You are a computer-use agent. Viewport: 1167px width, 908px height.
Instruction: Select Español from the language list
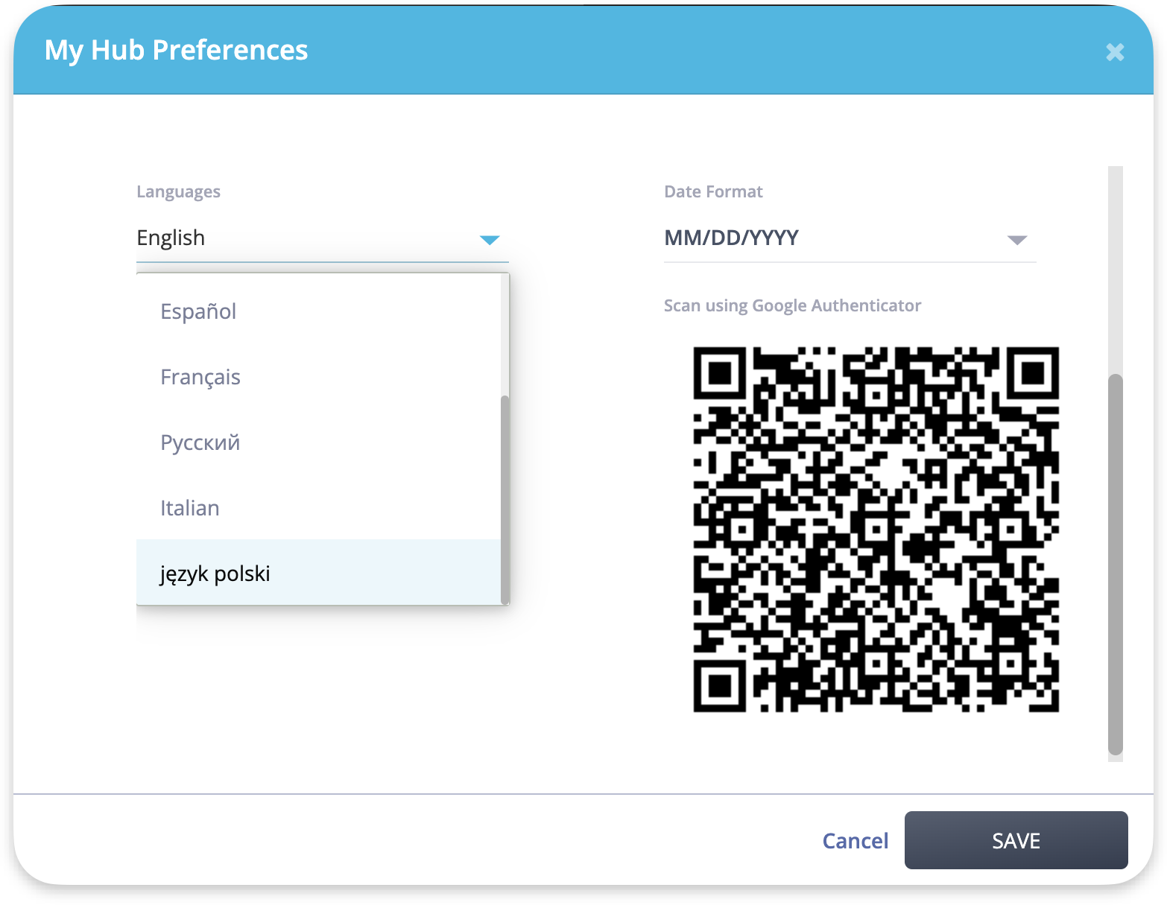tap(319, 311)
